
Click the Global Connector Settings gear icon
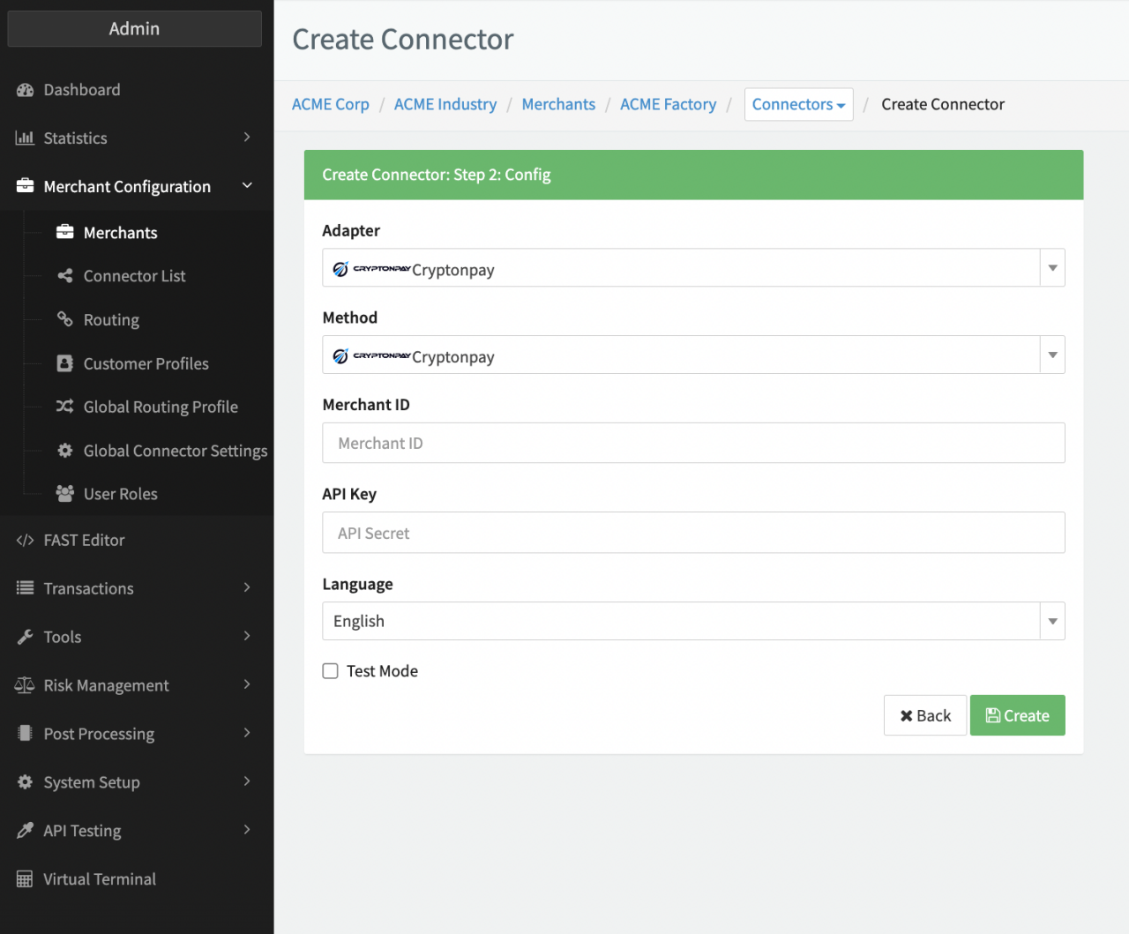pyautogui.click(x=64, y=451)
